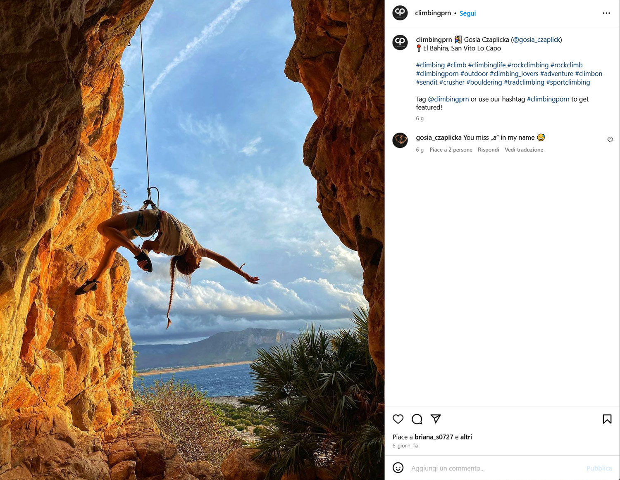Open emoji picker in comment box
The height and width of the screenshot is (480, 620).
[x=398, y=468]
